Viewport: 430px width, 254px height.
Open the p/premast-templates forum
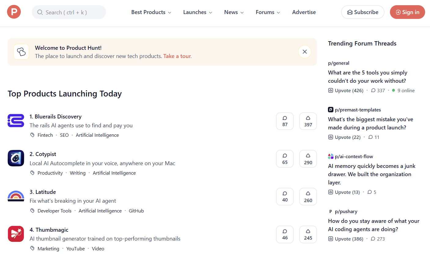(358, 110)
